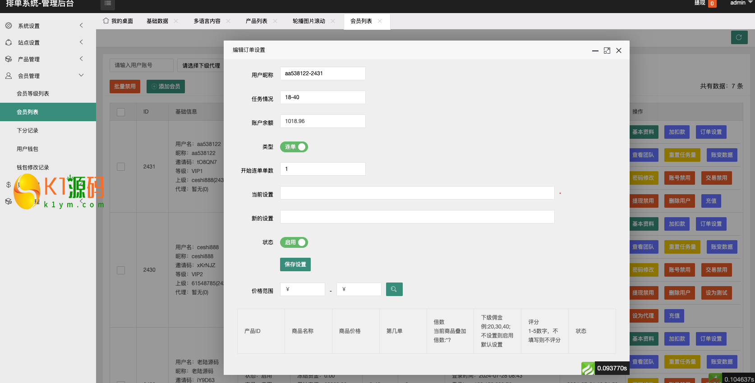Click the 会员管理 user icon
755x383 pixels.
click(x=9, y=76)
